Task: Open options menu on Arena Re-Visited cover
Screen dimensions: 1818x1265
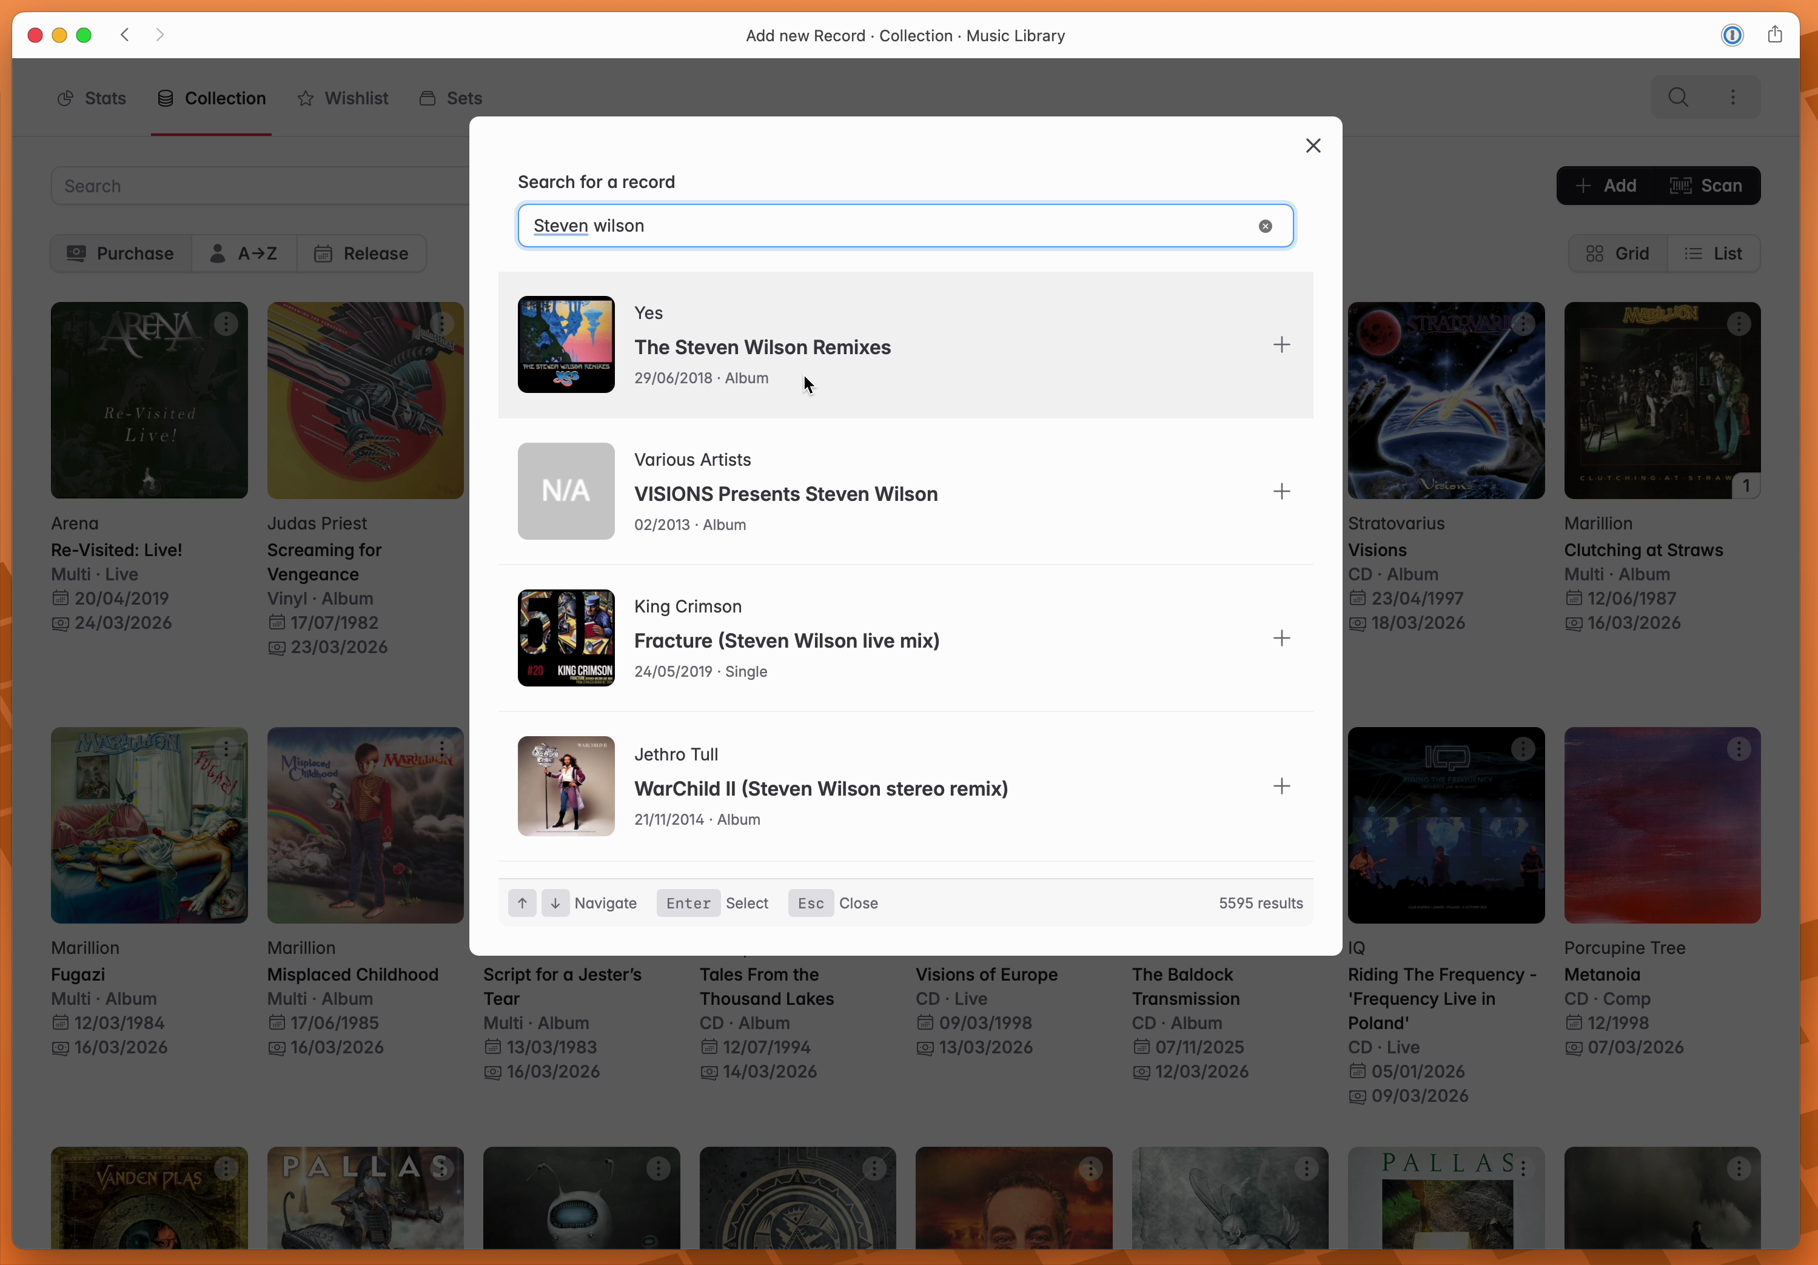Action: pyautogui.click(x=226, y=324)
